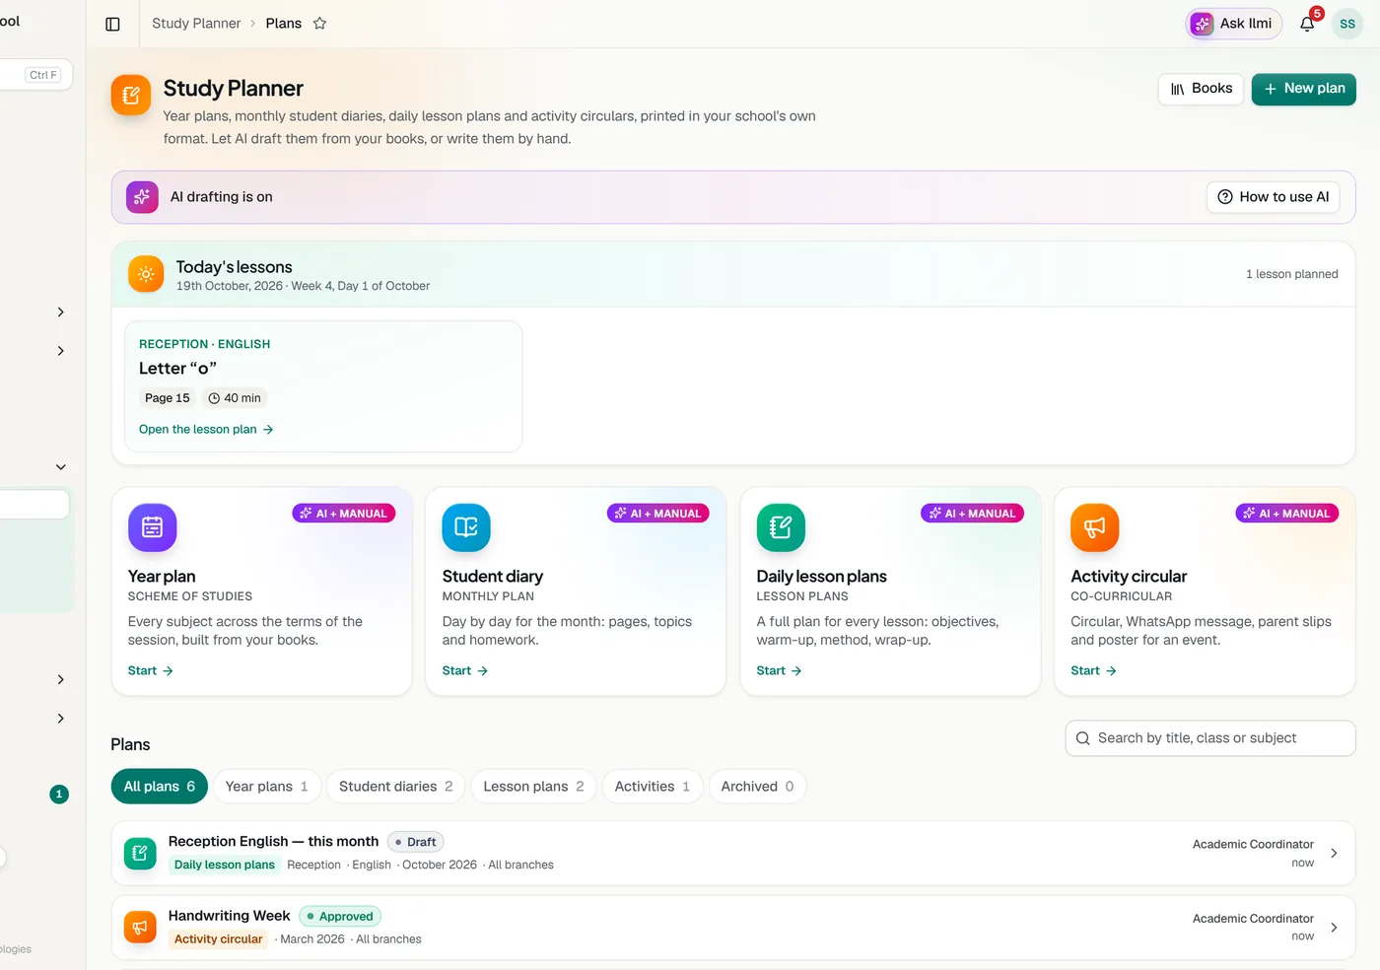Viewport: 1380px width, 970px height.
Task: Click the Draft status badge
Action: [415, 842]
